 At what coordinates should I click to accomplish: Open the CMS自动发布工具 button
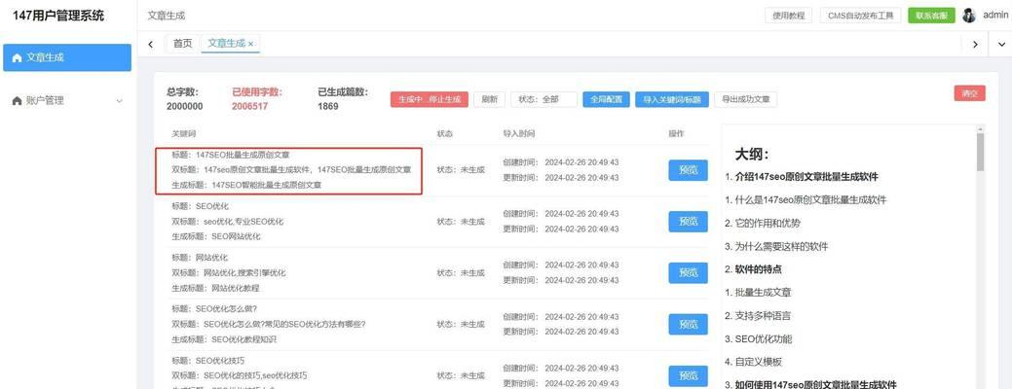pyautogui.click(x=860, y=16)
